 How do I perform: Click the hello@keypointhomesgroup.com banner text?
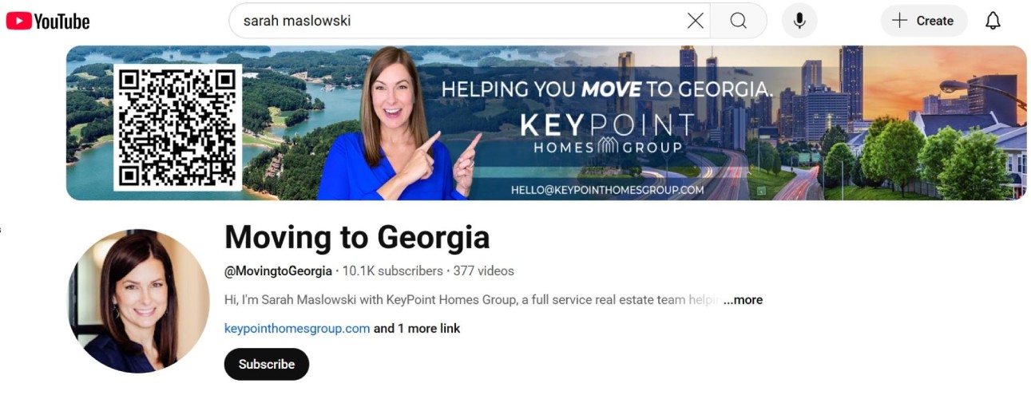click(x=608, y=190)
